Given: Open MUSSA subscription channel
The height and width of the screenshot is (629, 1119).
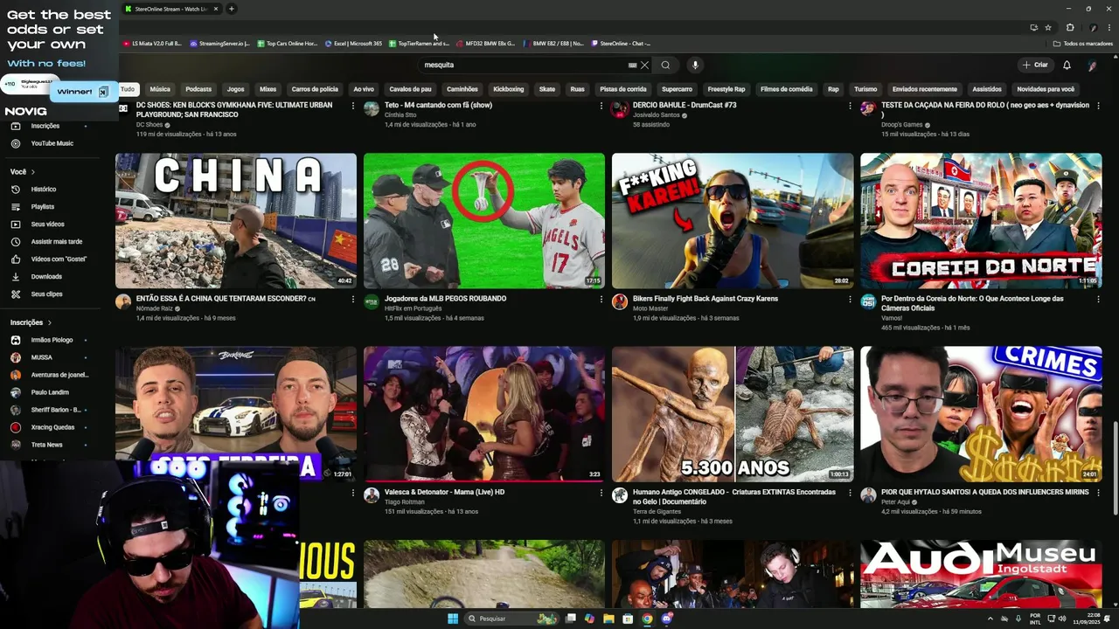Looking at the screenshot, I should point(41,357).
